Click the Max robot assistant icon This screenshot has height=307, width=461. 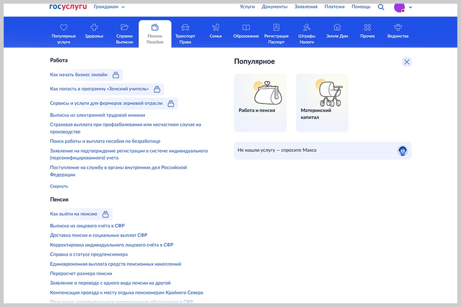(402, 151)
